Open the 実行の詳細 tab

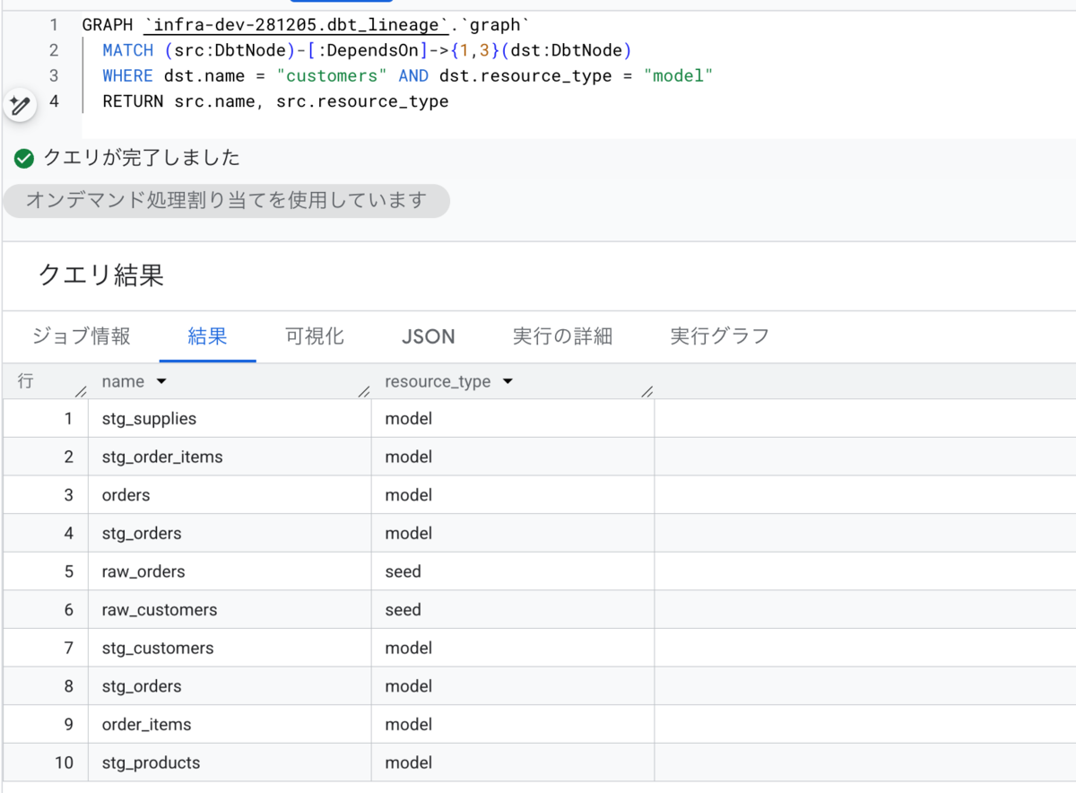click(562, 336)
